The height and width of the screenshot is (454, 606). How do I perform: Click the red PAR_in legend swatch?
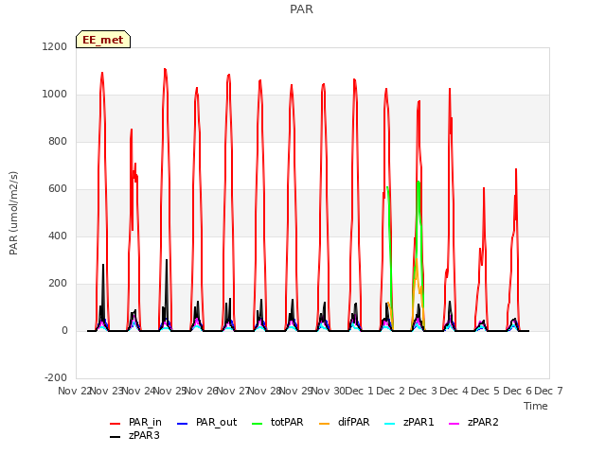(x=116, y=424)
